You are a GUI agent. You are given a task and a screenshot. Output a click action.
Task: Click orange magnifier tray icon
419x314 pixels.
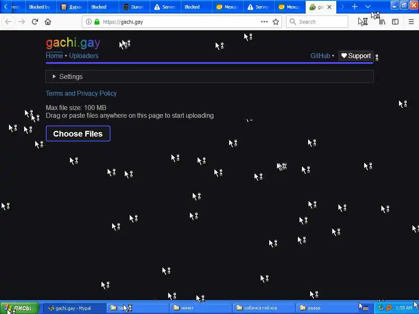click(389, 308)
